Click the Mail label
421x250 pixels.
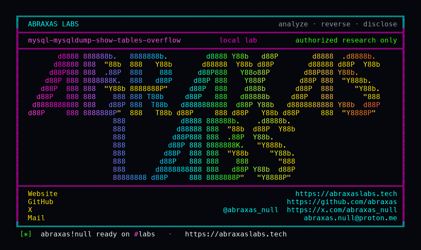click(x=36, y=218)
